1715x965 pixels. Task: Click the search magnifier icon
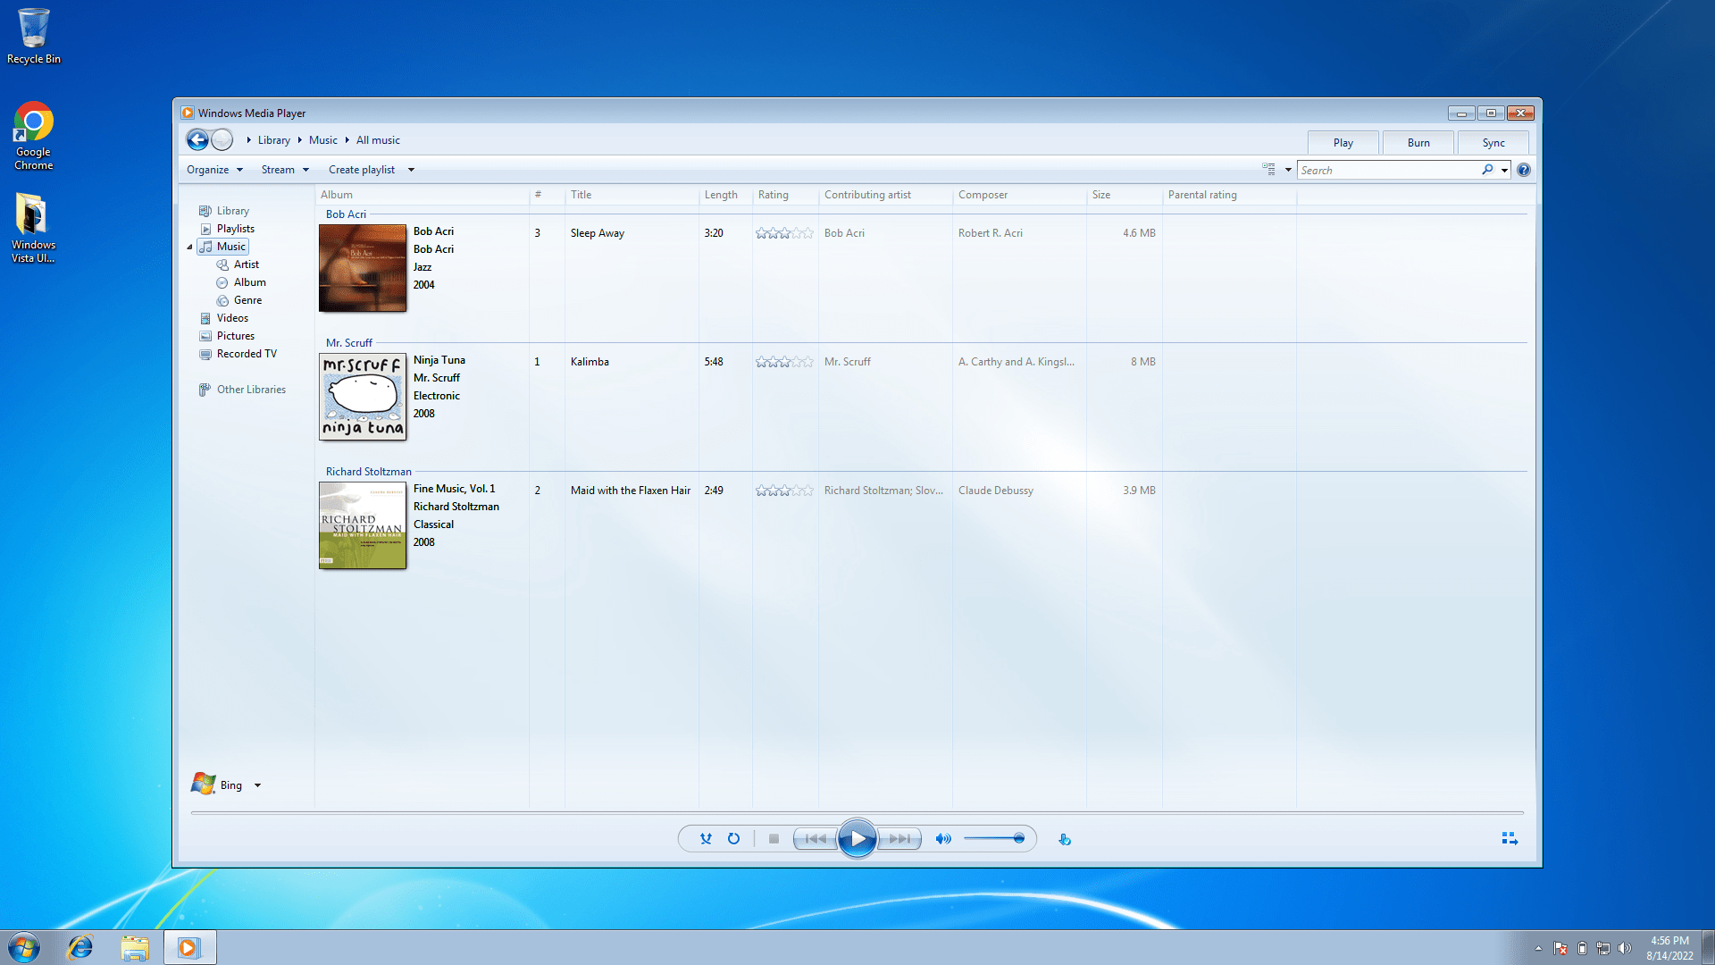(x=1486, y=169)
